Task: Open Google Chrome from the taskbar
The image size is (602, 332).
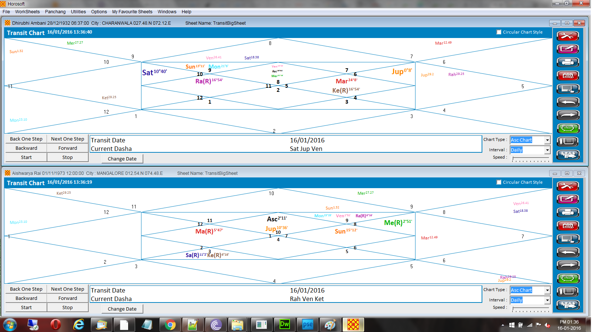Action: point(170,325)
